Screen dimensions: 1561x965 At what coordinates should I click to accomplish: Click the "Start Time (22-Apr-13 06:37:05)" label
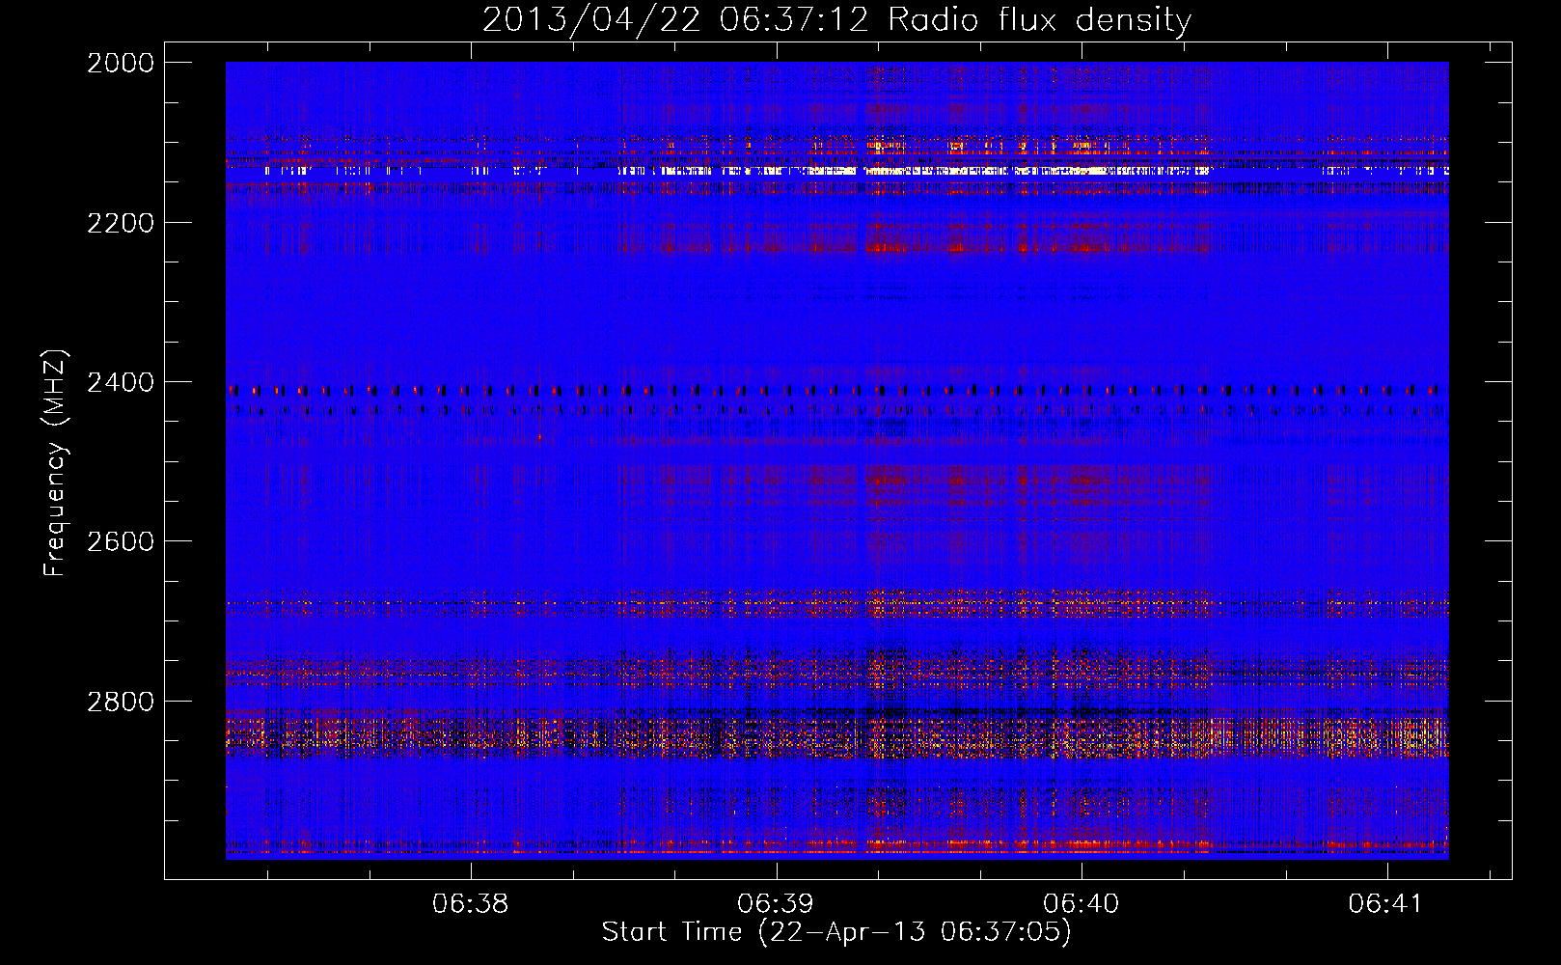coord(836,932)
